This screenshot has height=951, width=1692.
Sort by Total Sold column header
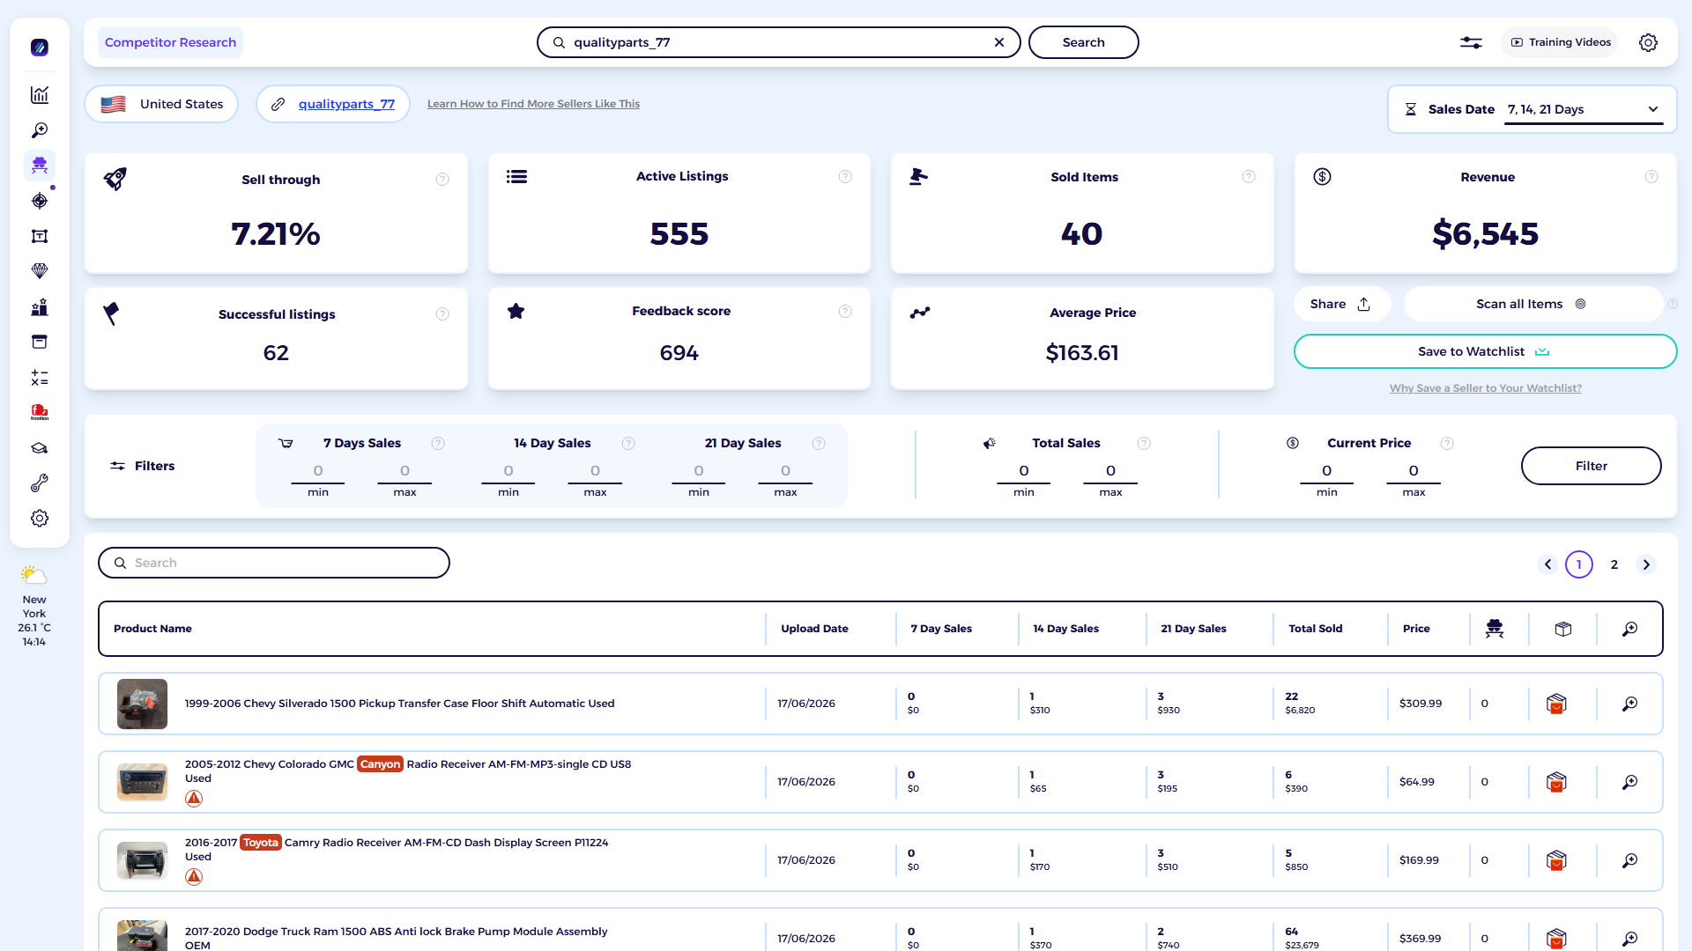(x=1315, y=629)
